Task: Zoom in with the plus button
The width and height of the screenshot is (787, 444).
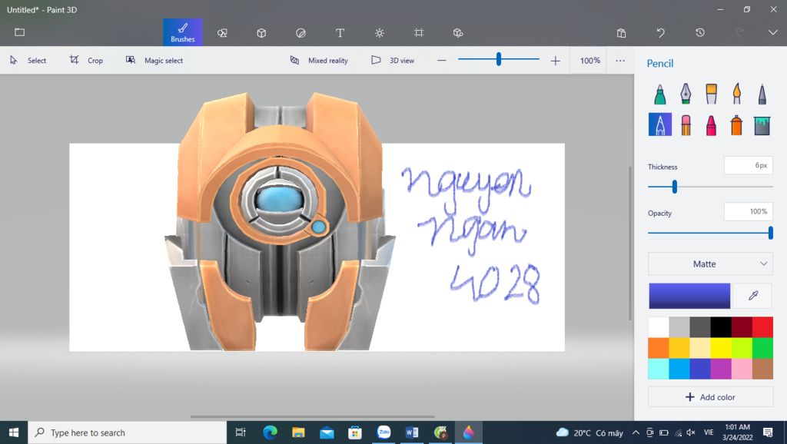Action: 555,61
